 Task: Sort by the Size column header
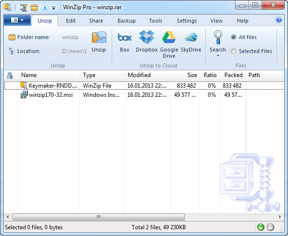185,75
